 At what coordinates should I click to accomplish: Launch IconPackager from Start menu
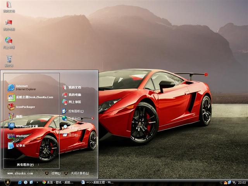pyautogui.click(x=21, y=107)
